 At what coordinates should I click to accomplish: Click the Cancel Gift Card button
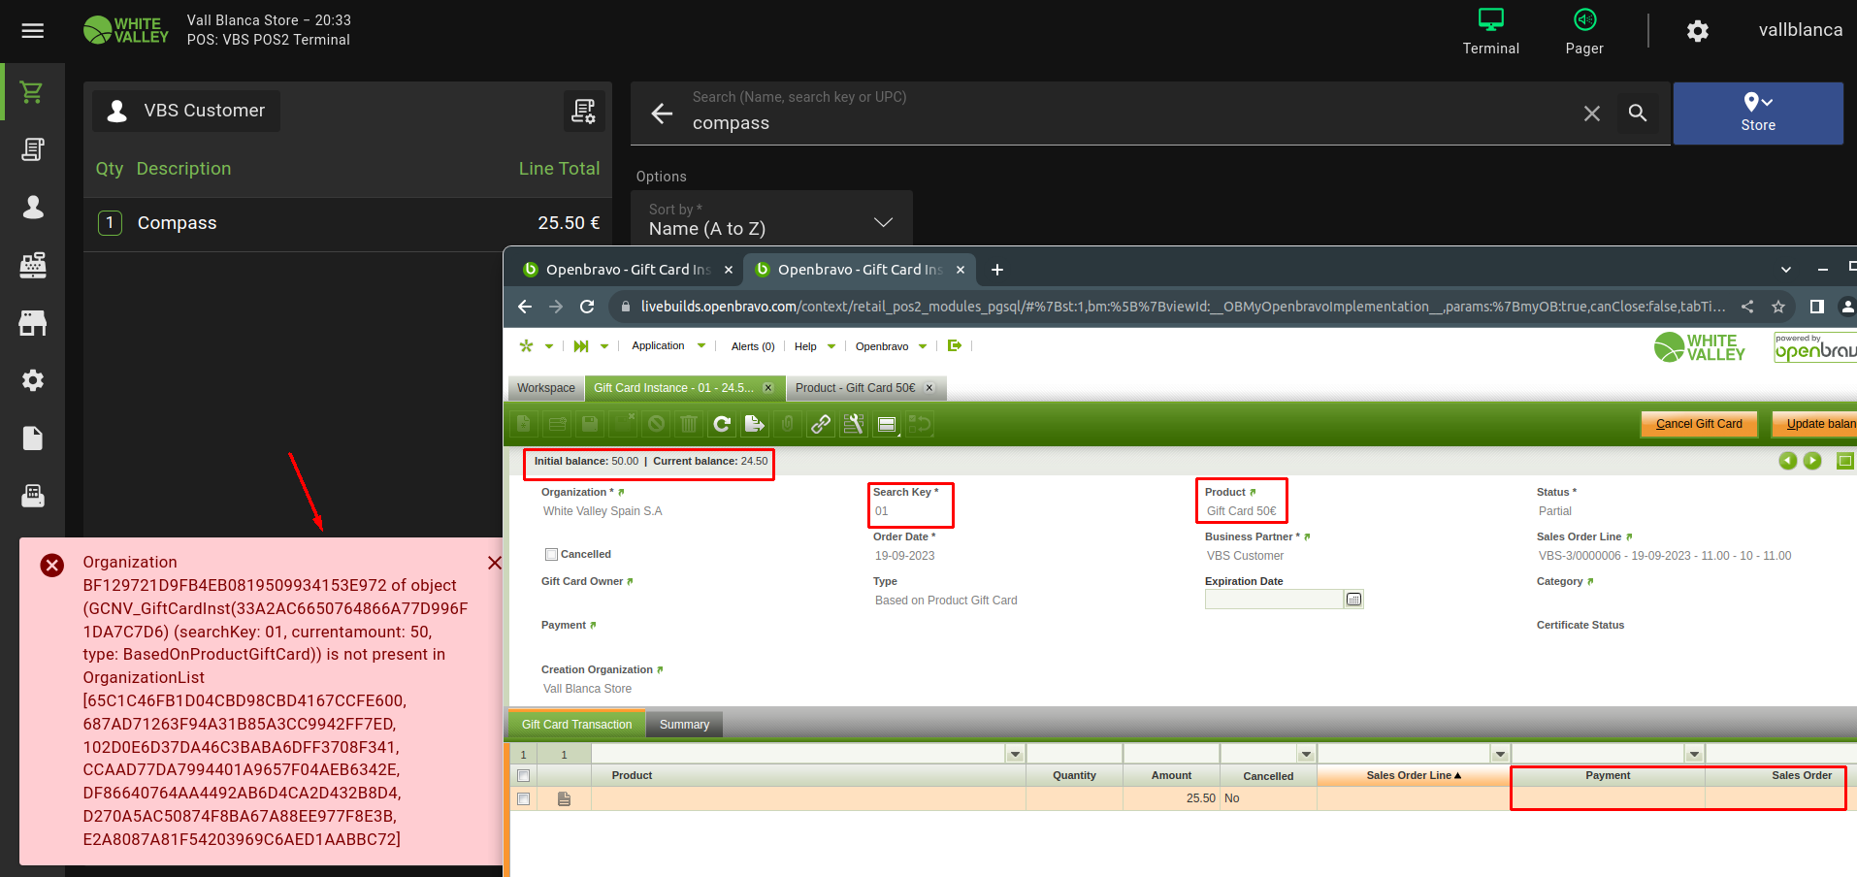[1699, 424]
